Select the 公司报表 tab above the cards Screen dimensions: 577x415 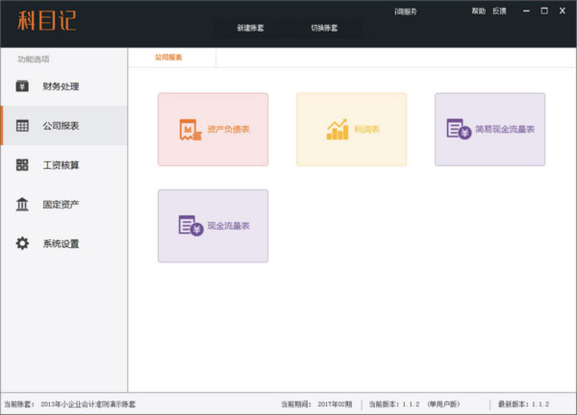point(168,58)
